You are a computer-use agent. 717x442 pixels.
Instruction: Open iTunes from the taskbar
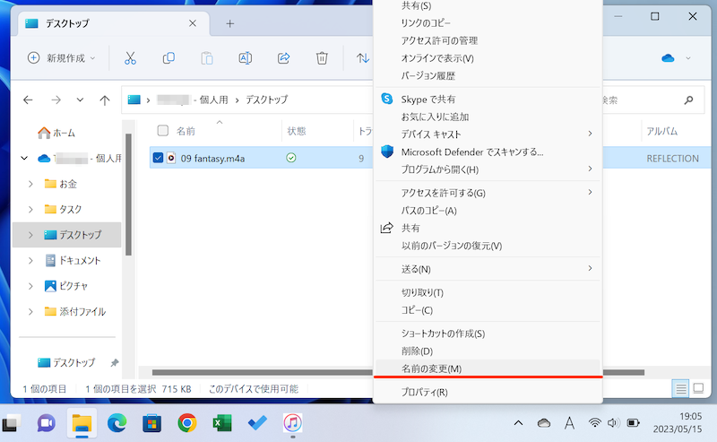pyautogui.click(x=291, y=422)
